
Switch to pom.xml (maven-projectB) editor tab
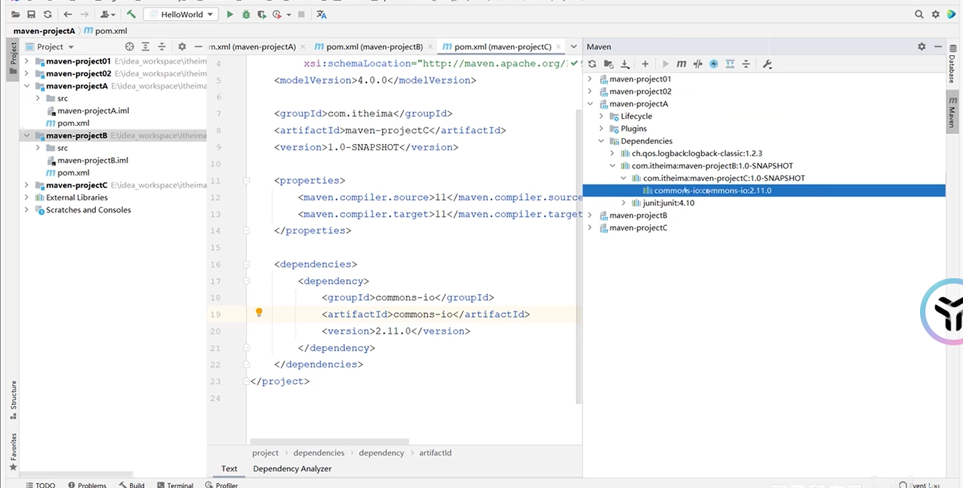coord(374,46)
